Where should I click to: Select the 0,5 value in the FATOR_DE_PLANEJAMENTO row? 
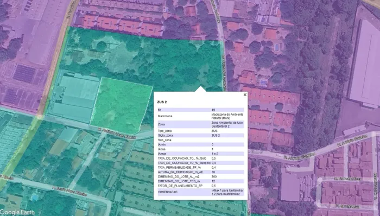point(213,186)
